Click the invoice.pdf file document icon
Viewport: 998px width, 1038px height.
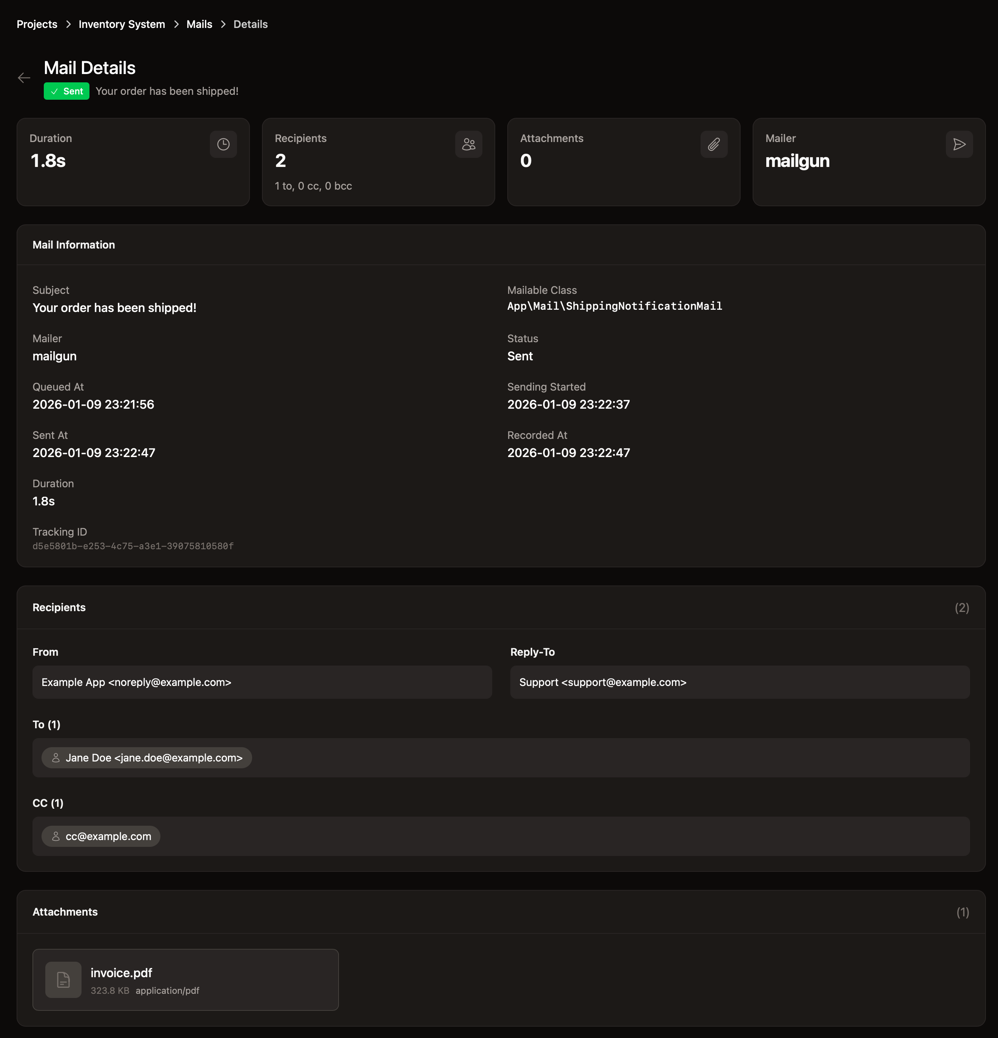click(63, 980)
